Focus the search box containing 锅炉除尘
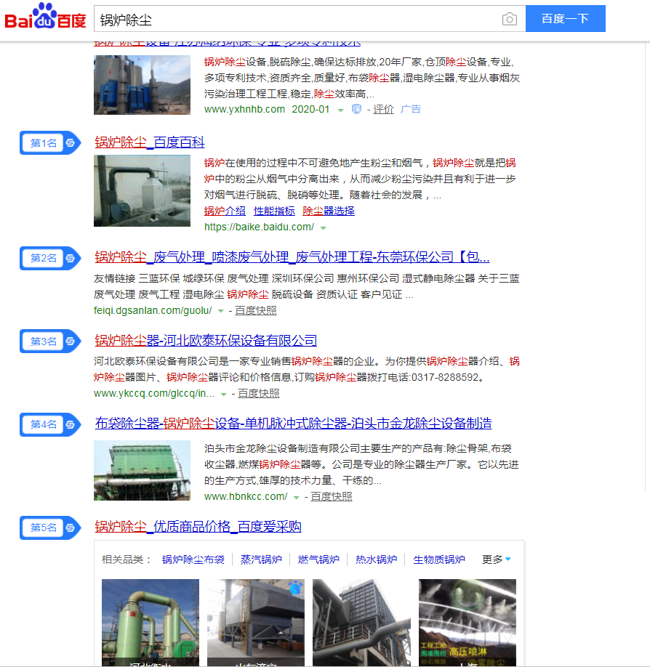The width and height of the screenshot is (650, 667). (297, 19)
